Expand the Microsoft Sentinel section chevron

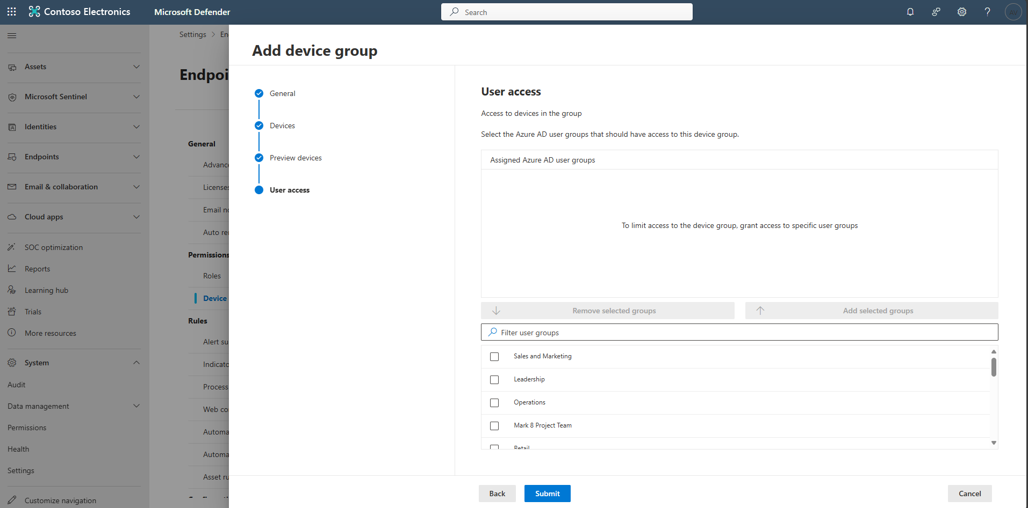click(x=136, y=97)
